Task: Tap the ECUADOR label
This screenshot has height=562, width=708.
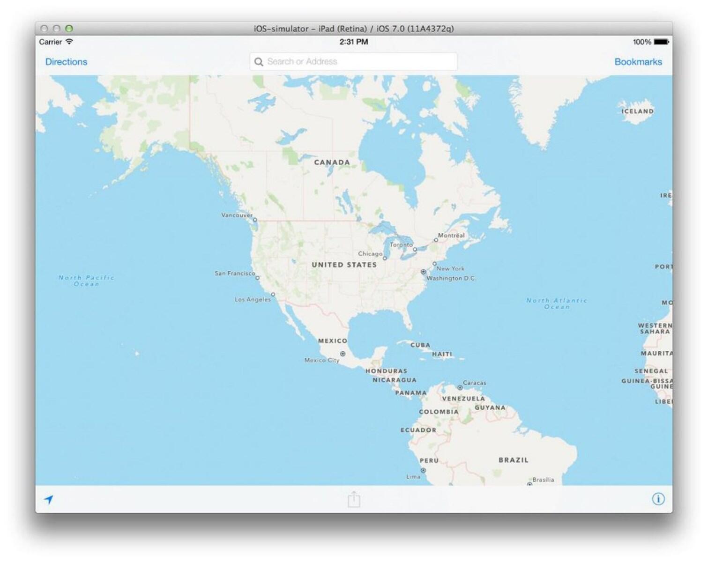Action: (x=418, y=430)
